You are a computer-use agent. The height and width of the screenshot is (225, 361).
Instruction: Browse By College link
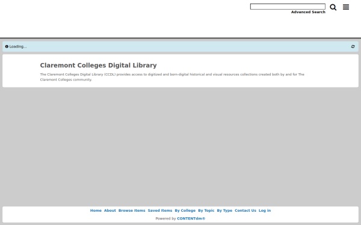pyautogui.click(x=185, y=211)
